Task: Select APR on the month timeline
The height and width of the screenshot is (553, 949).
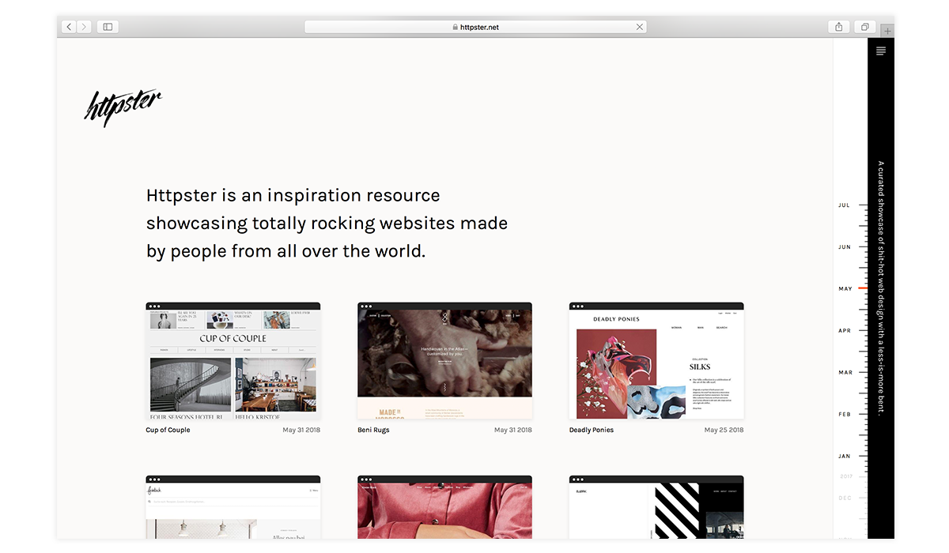Action: pos(845,331)
